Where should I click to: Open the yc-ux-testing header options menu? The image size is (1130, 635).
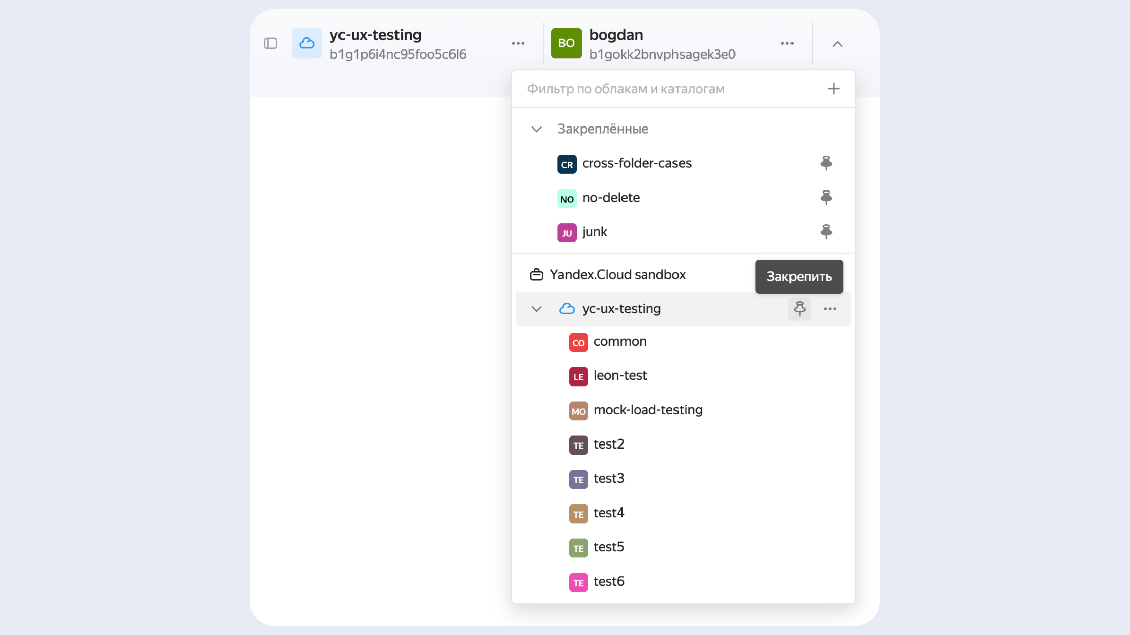(x=518, y=43)
